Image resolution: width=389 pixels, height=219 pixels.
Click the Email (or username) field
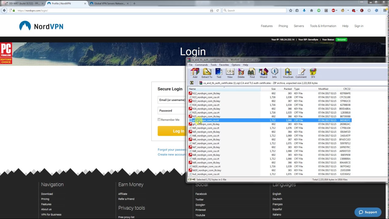click(x=172, y=100)
